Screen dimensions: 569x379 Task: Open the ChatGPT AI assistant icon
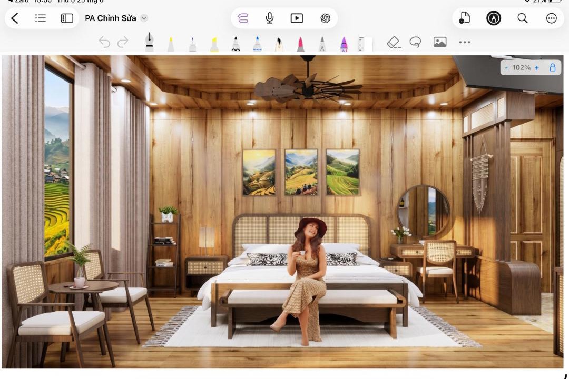325,18
